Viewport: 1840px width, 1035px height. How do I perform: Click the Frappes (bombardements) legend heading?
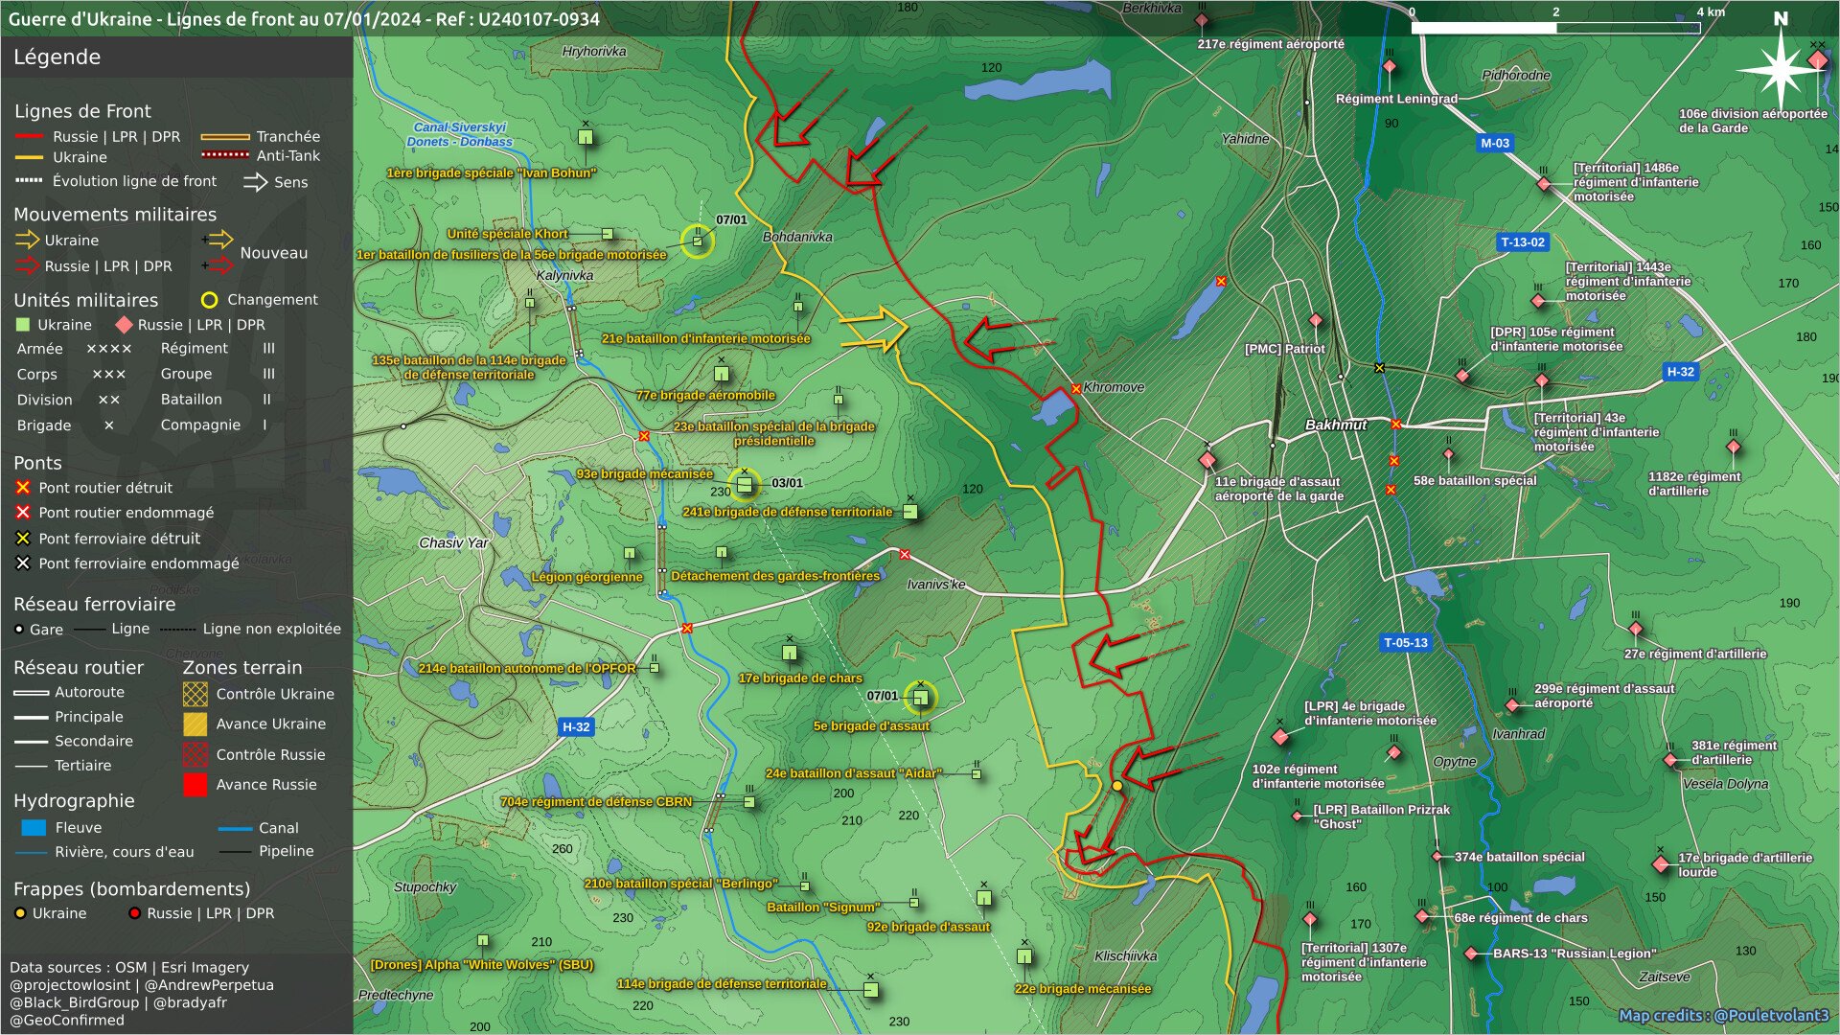131,888
